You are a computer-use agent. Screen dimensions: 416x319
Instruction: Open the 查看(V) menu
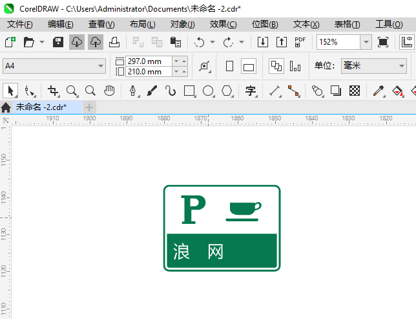click(x=101, y=25)
